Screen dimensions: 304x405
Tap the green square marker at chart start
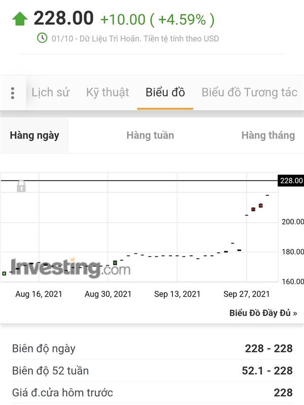[4, 273]
